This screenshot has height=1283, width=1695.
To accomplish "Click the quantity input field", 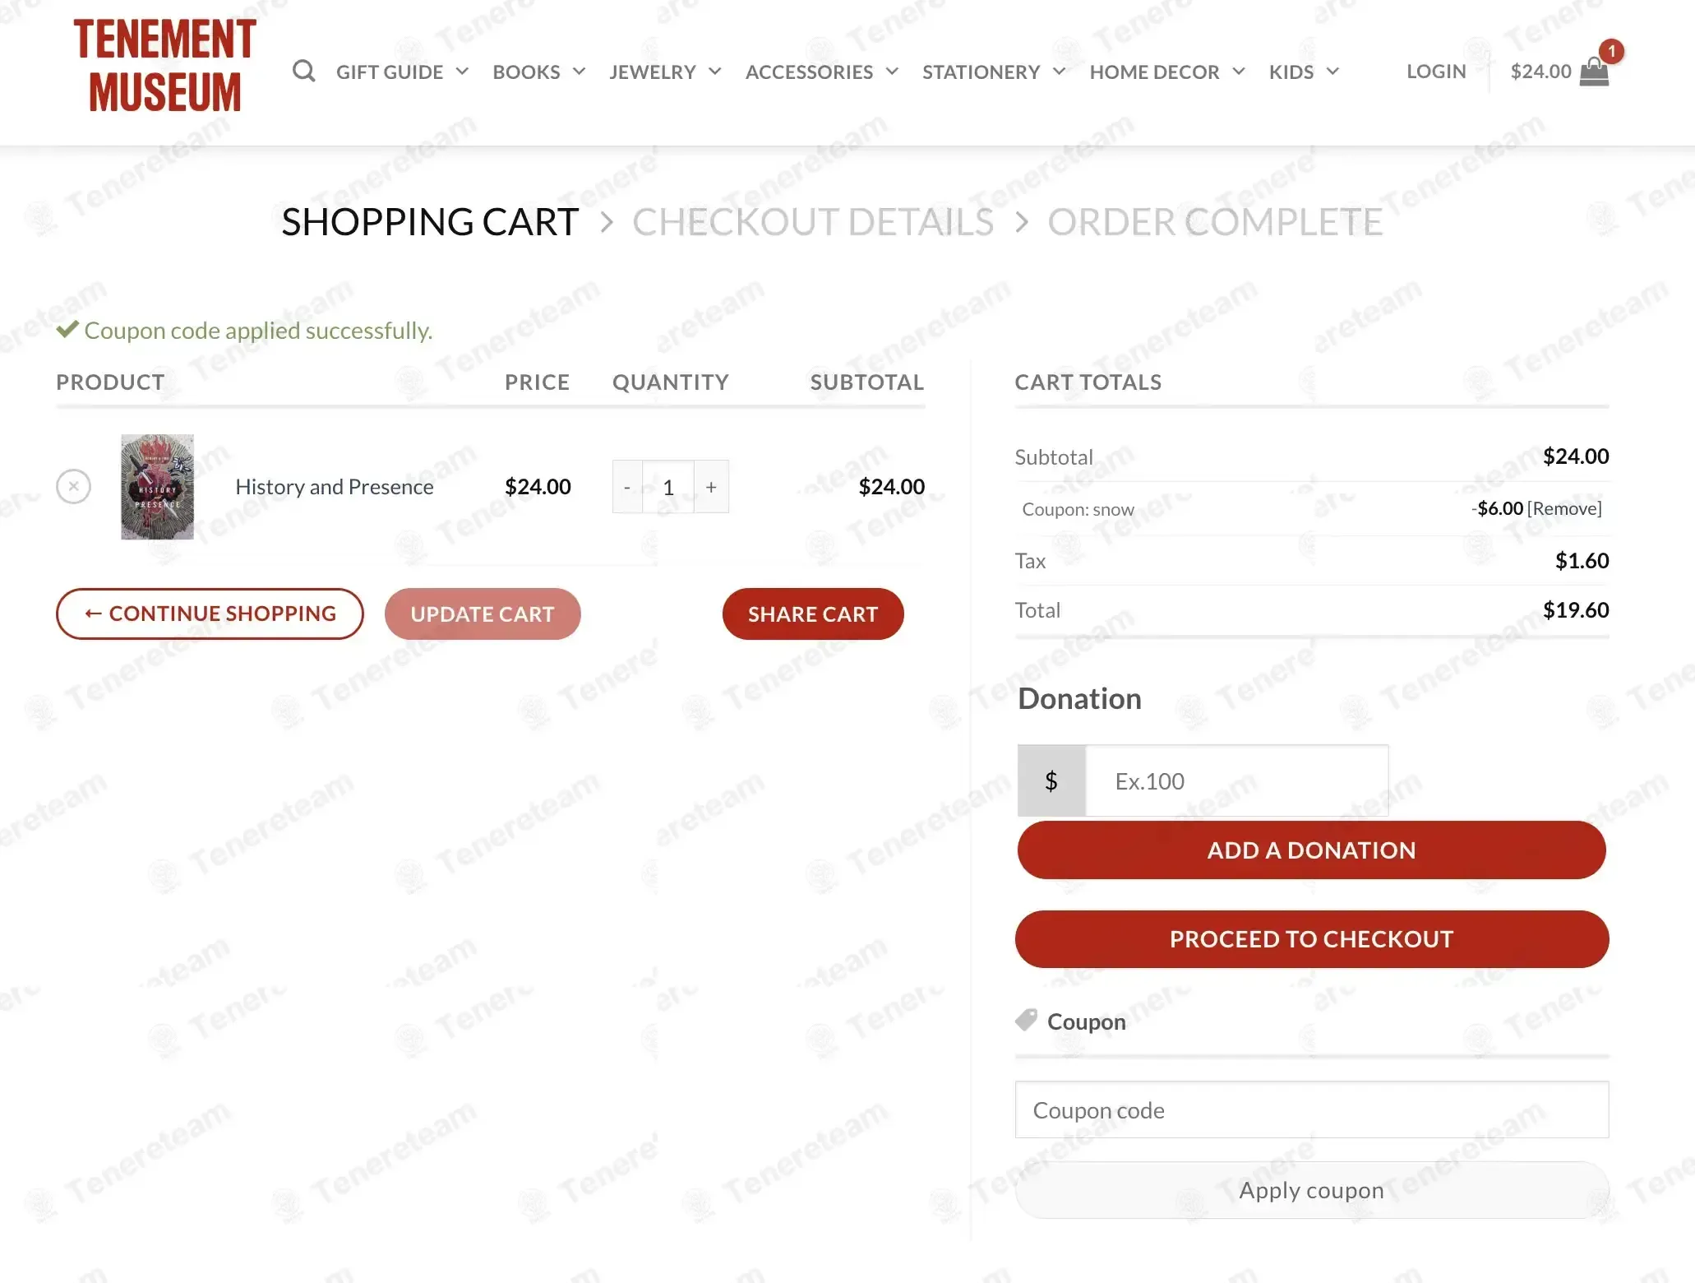I will coord(668,487).
